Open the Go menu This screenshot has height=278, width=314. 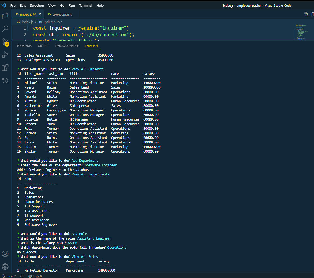point(62,6)
